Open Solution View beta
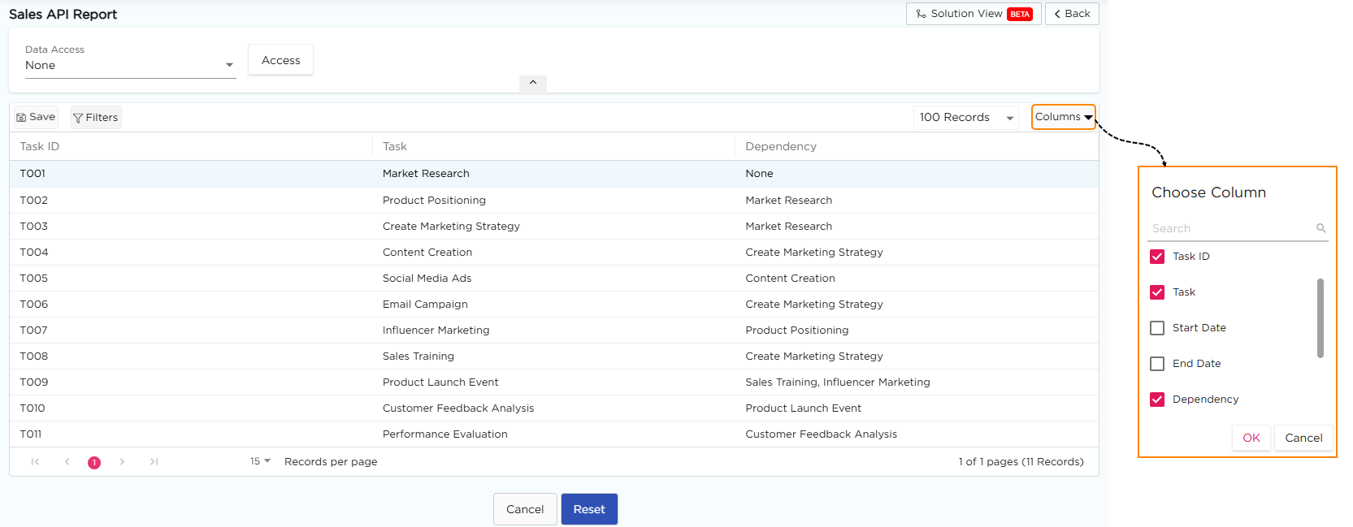1353x527 pixels. click(x=973, y=14)
